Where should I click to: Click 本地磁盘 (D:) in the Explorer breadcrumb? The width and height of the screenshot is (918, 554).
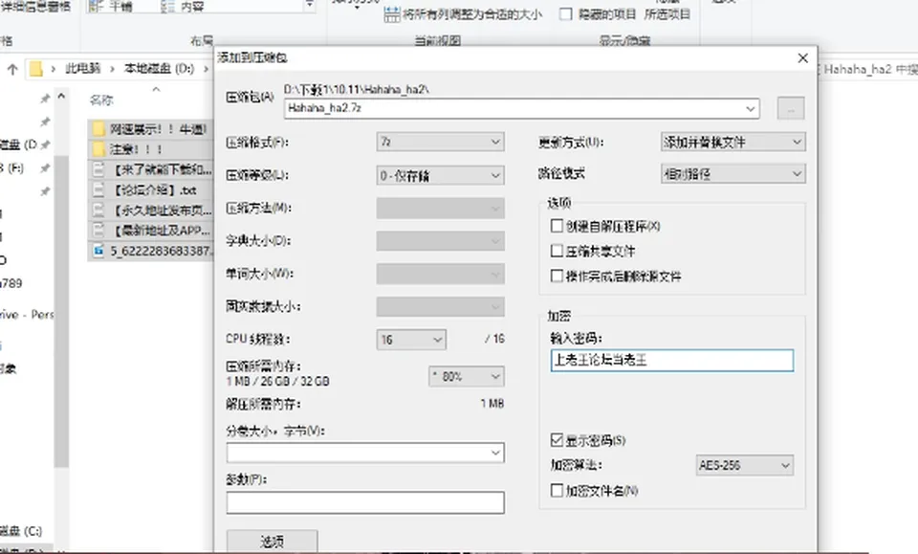pyautogui.click(x=160, y=69)
